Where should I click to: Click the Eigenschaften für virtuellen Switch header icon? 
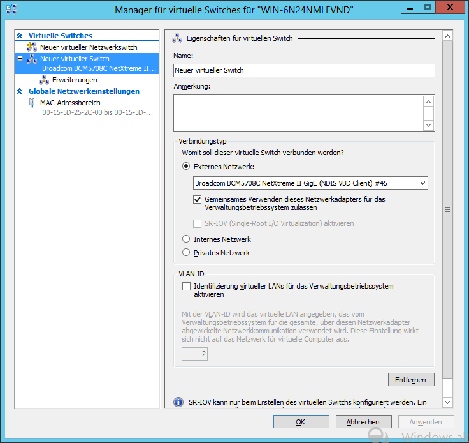[178, 38]
